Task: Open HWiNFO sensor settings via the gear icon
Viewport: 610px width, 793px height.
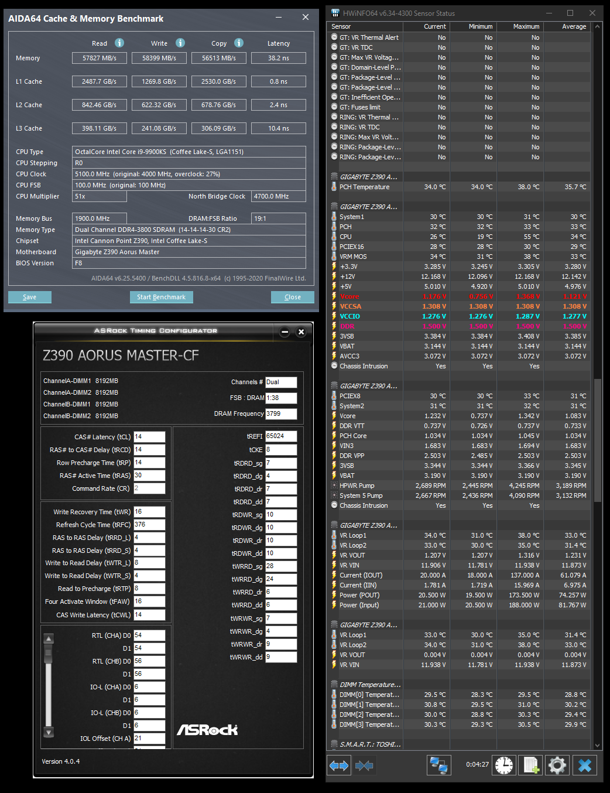Action: (x=557, y=765)
